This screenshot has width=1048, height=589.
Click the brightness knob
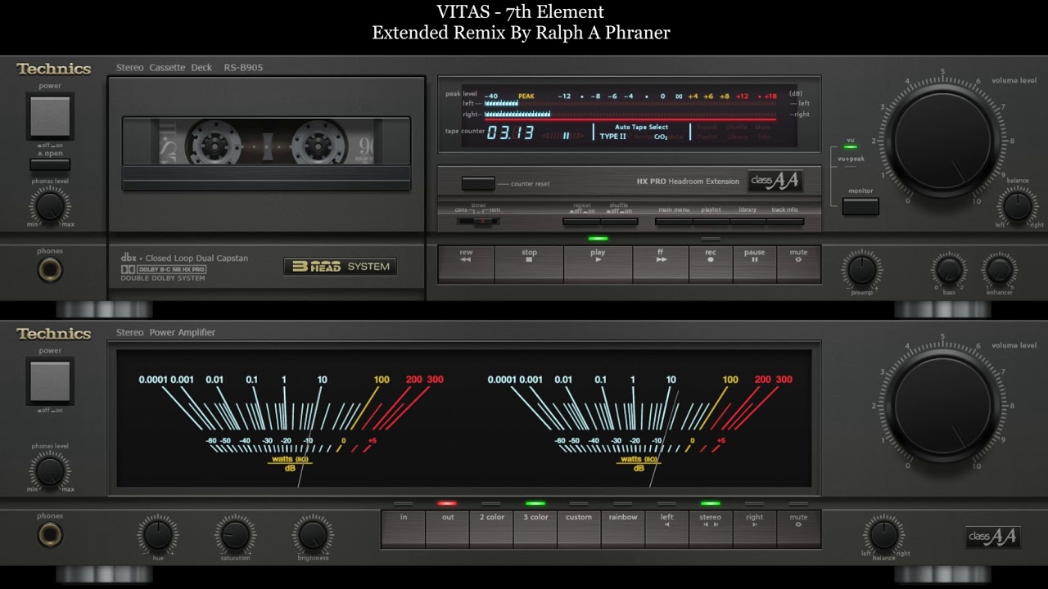(313, 535)
